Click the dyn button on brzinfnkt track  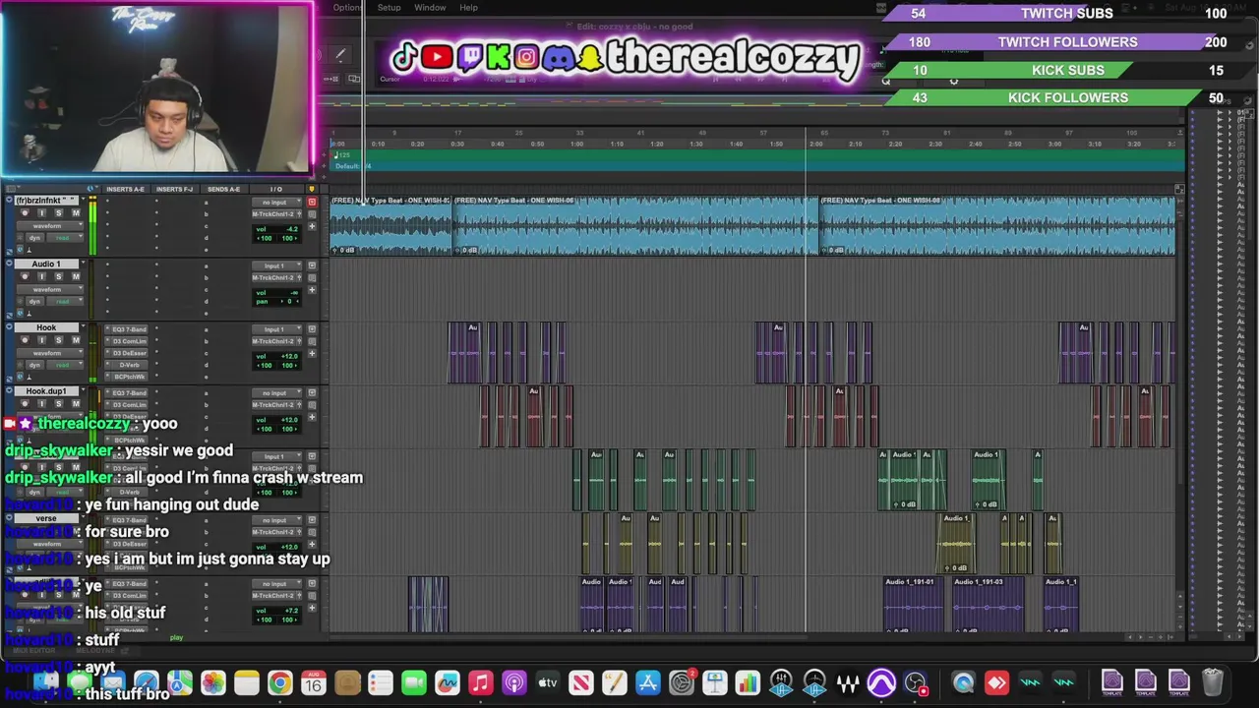pyautogui.click(x=35, y=238)
